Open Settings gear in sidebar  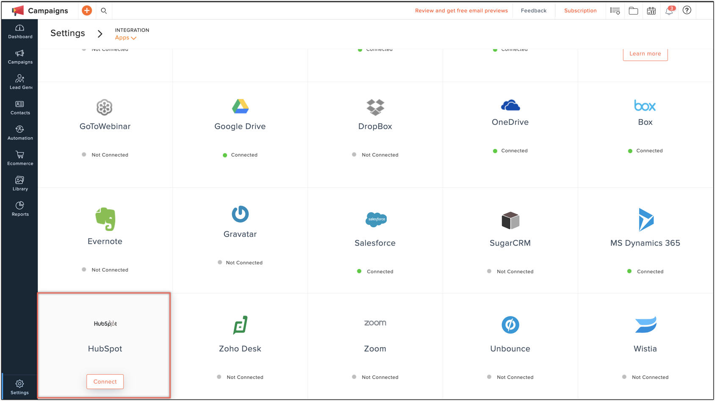[x=19, y=387]
